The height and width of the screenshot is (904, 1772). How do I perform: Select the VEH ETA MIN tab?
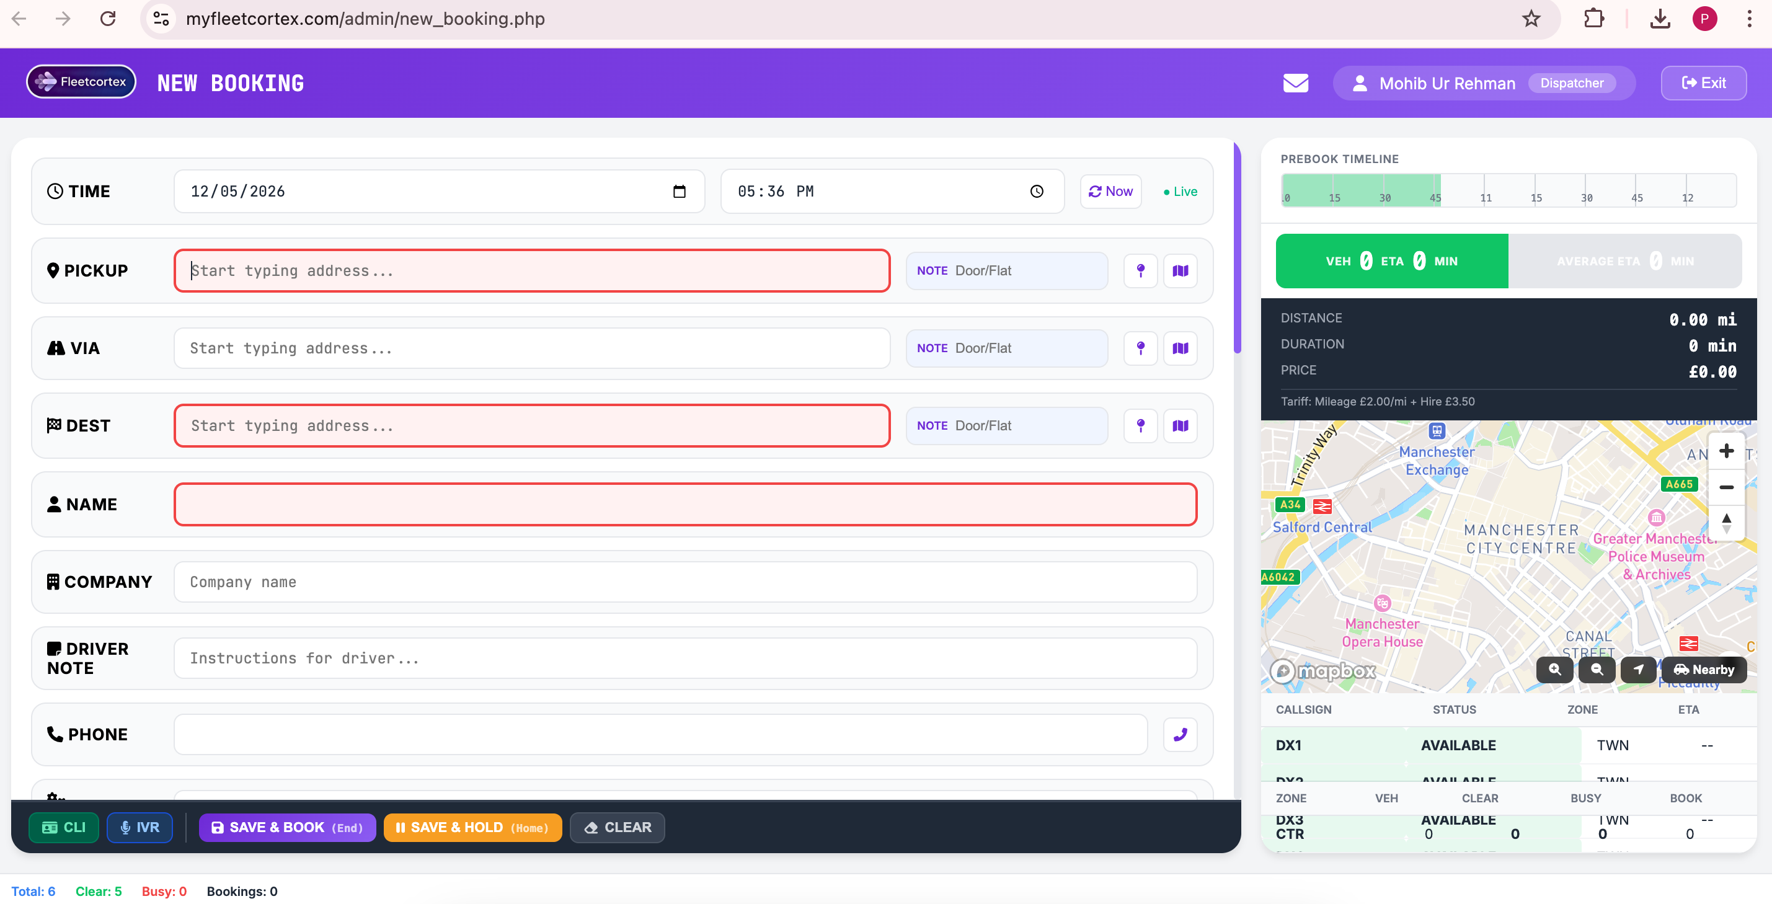tap(1391, 262)
